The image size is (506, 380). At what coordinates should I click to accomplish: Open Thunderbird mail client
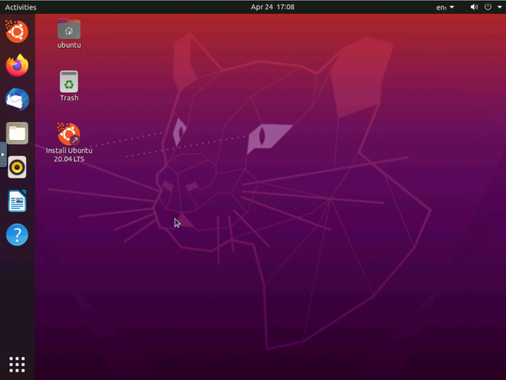[17, 100]
